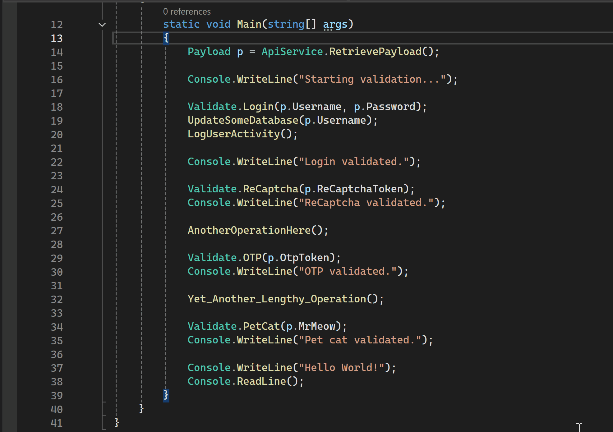Click the Payload type name
The width and height of the screenshot is (613, 432).
coord(209,51)
